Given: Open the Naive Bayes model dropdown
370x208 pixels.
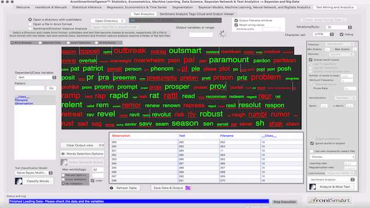Looking at the screenshot, I should pyautogui.click(x=34, y=173).
